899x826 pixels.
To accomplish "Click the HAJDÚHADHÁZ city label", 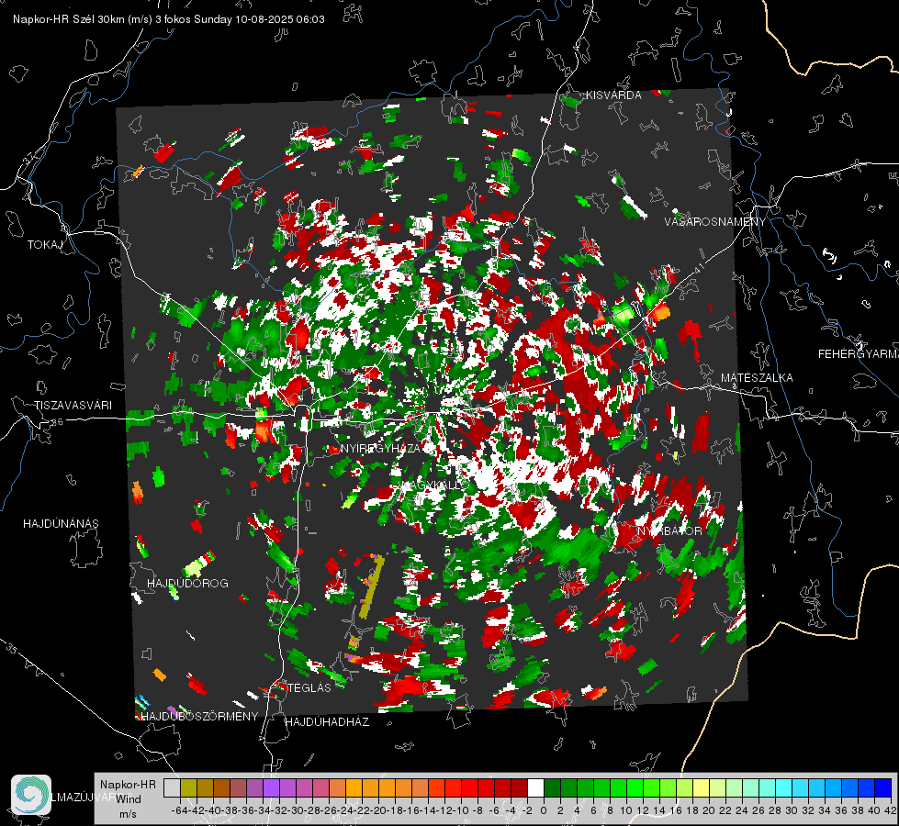I will point(327,722).
